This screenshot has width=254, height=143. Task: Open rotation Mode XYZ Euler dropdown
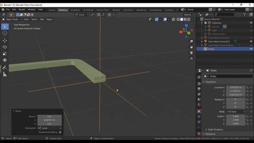[236, 112]
